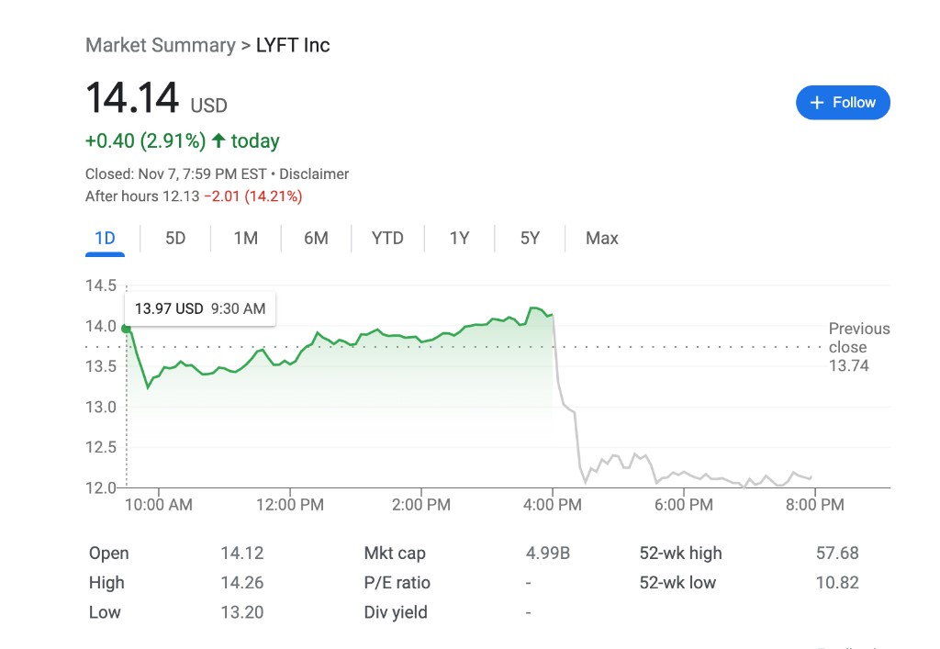Switch to the 5Y tab

[x=530, y=238]
